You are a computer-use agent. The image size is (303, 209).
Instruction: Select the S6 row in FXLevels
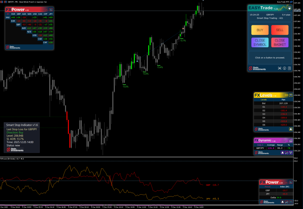point(273,125)
